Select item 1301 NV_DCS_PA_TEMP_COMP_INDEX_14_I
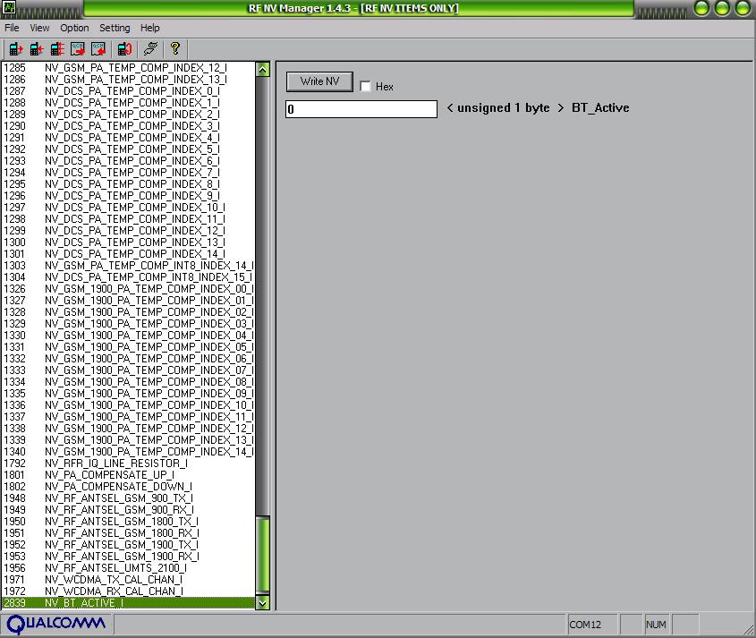Image resolution: width=756 pixels, height=638 pixels. pos(128,254)
